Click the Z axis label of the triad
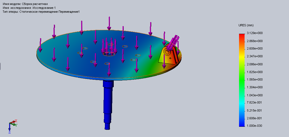This screenshot has height=137, width=289. (x=9, y=132)
